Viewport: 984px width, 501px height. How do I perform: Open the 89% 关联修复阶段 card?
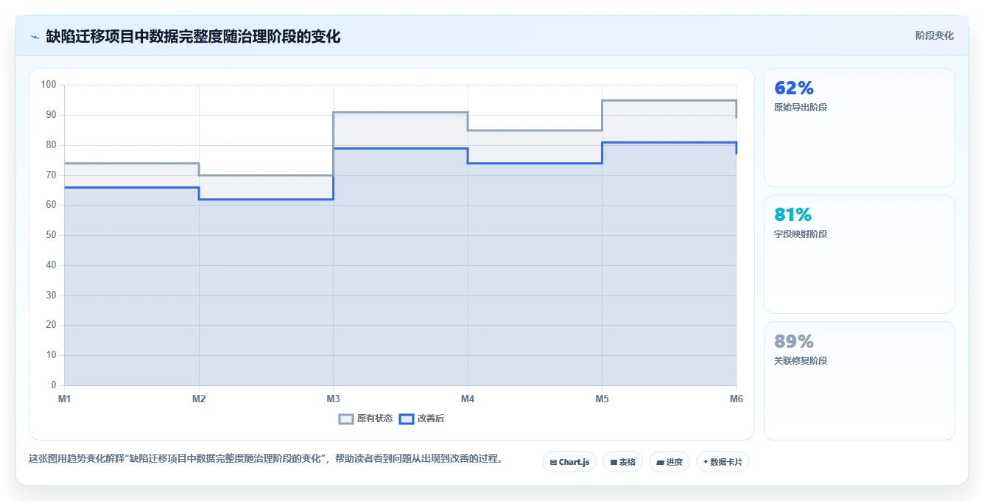click(x=859, y=381)
